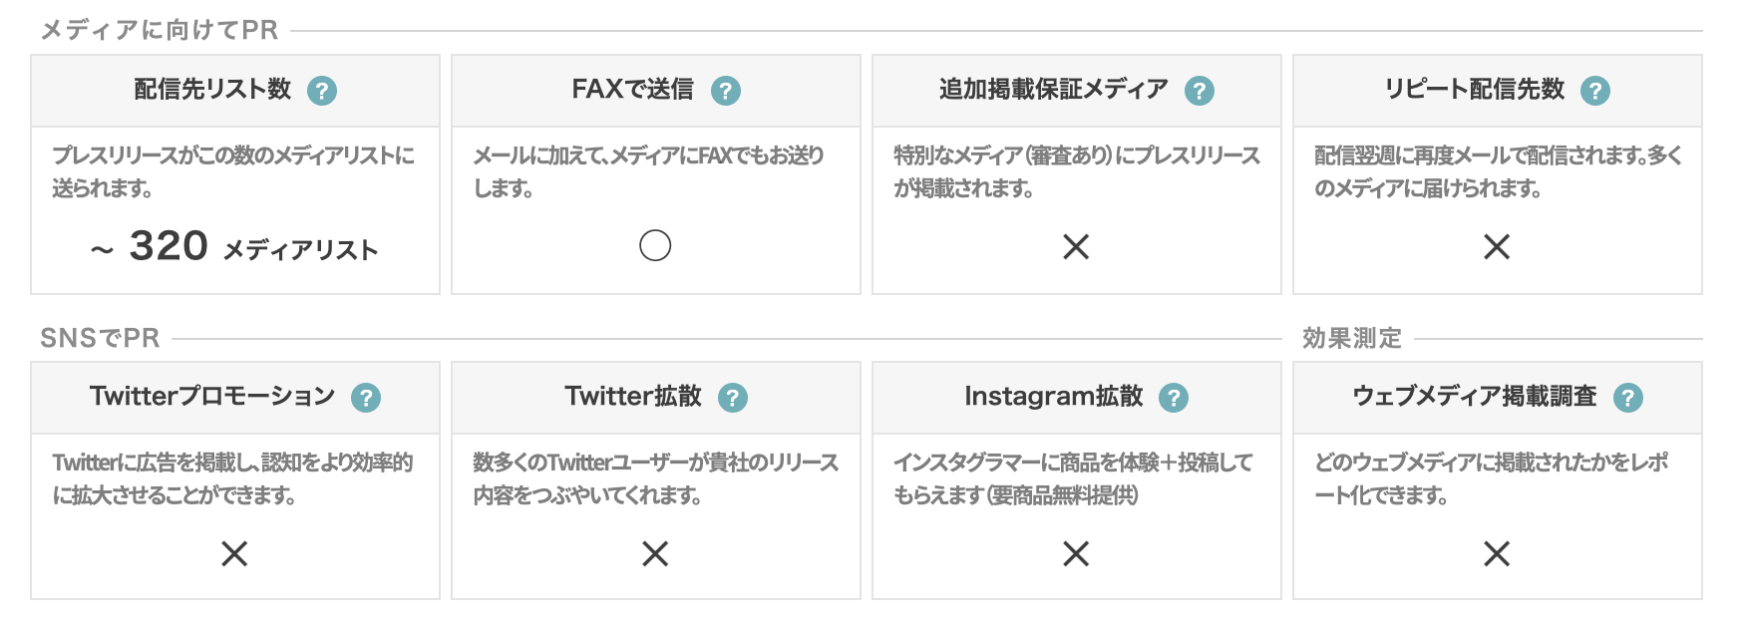This screenshot has width=1747, height=622.
Task: Click the Instagram拡散 help icon
Action: tap(1174, 398)
